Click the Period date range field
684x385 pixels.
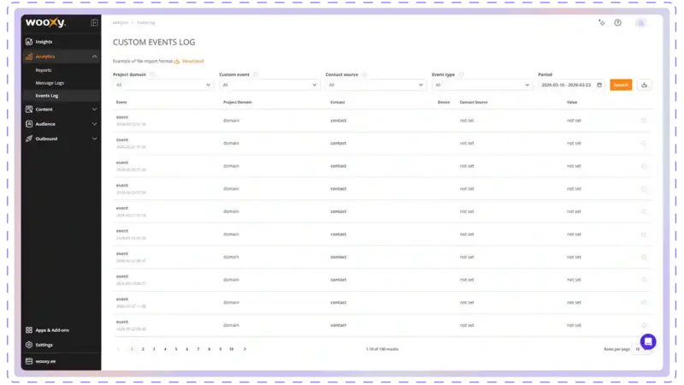click(x=571, y=85)
